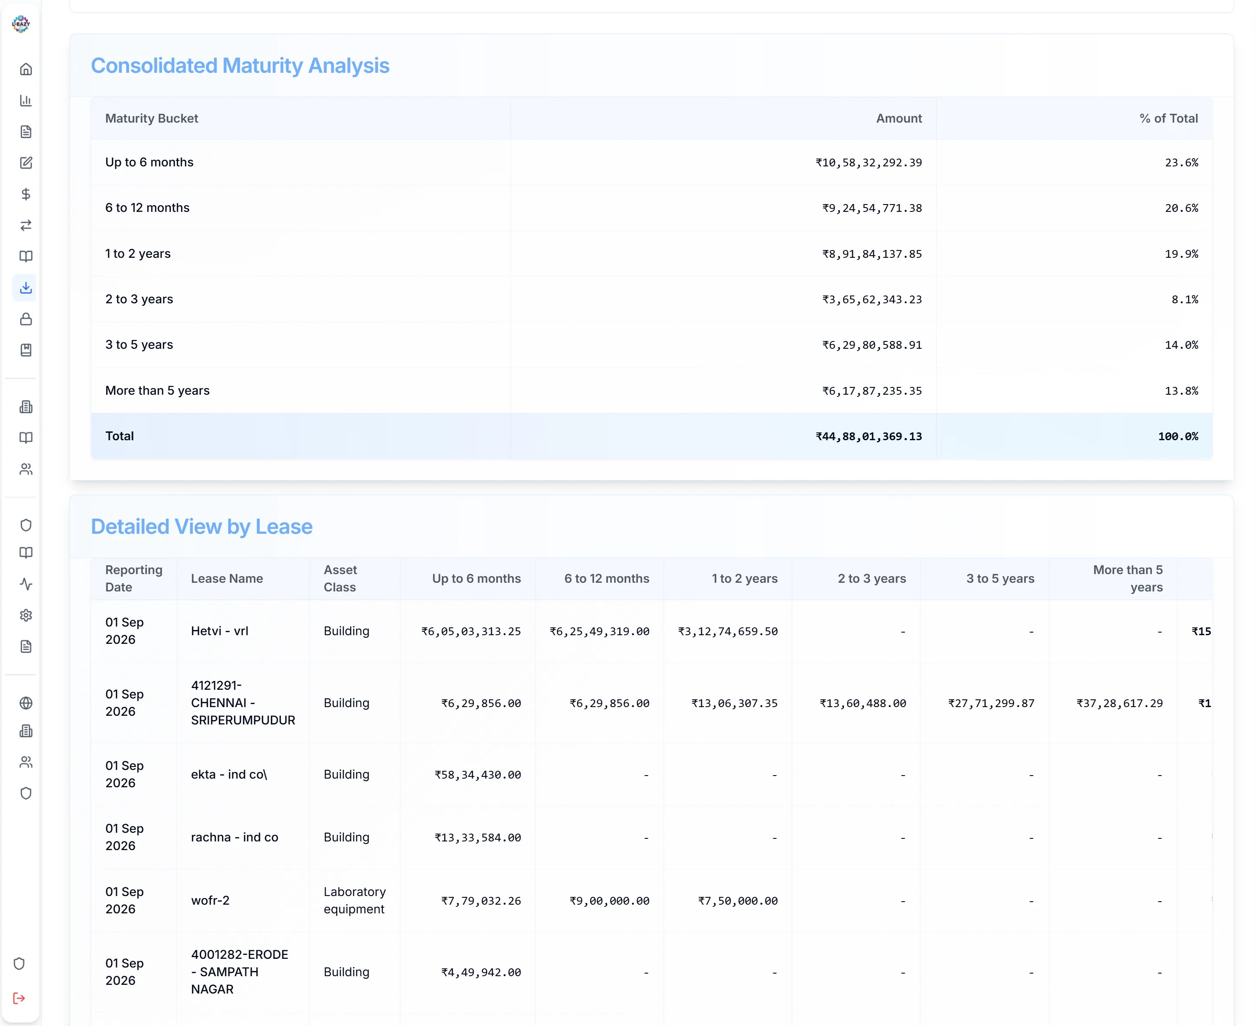Click the Laboratory equipment asset class cell
This screenshot has height=1026, width=1255.
click(354, 901)
